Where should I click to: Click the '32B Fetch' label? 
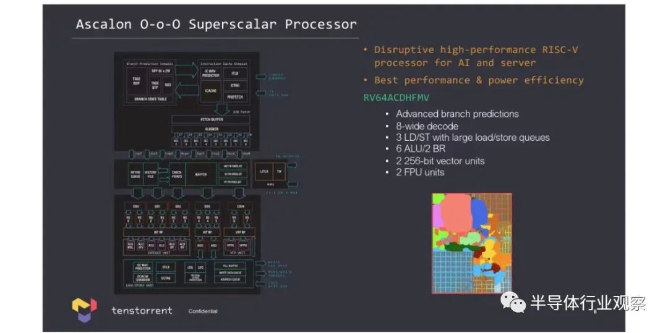click(242, 112)
